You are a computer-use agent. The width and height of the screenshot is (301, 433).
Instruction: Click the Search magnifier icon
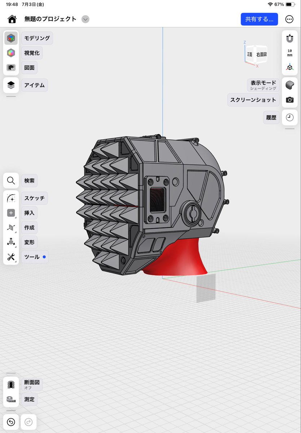(11, 181)
